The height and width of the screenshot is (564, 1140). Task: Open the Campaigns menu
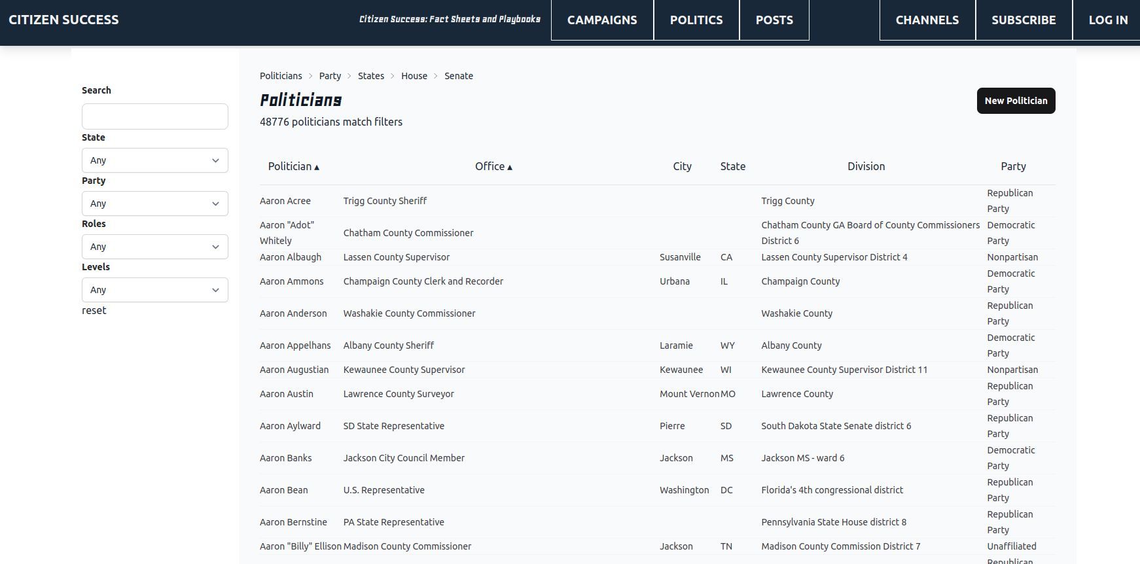(602, 20)
